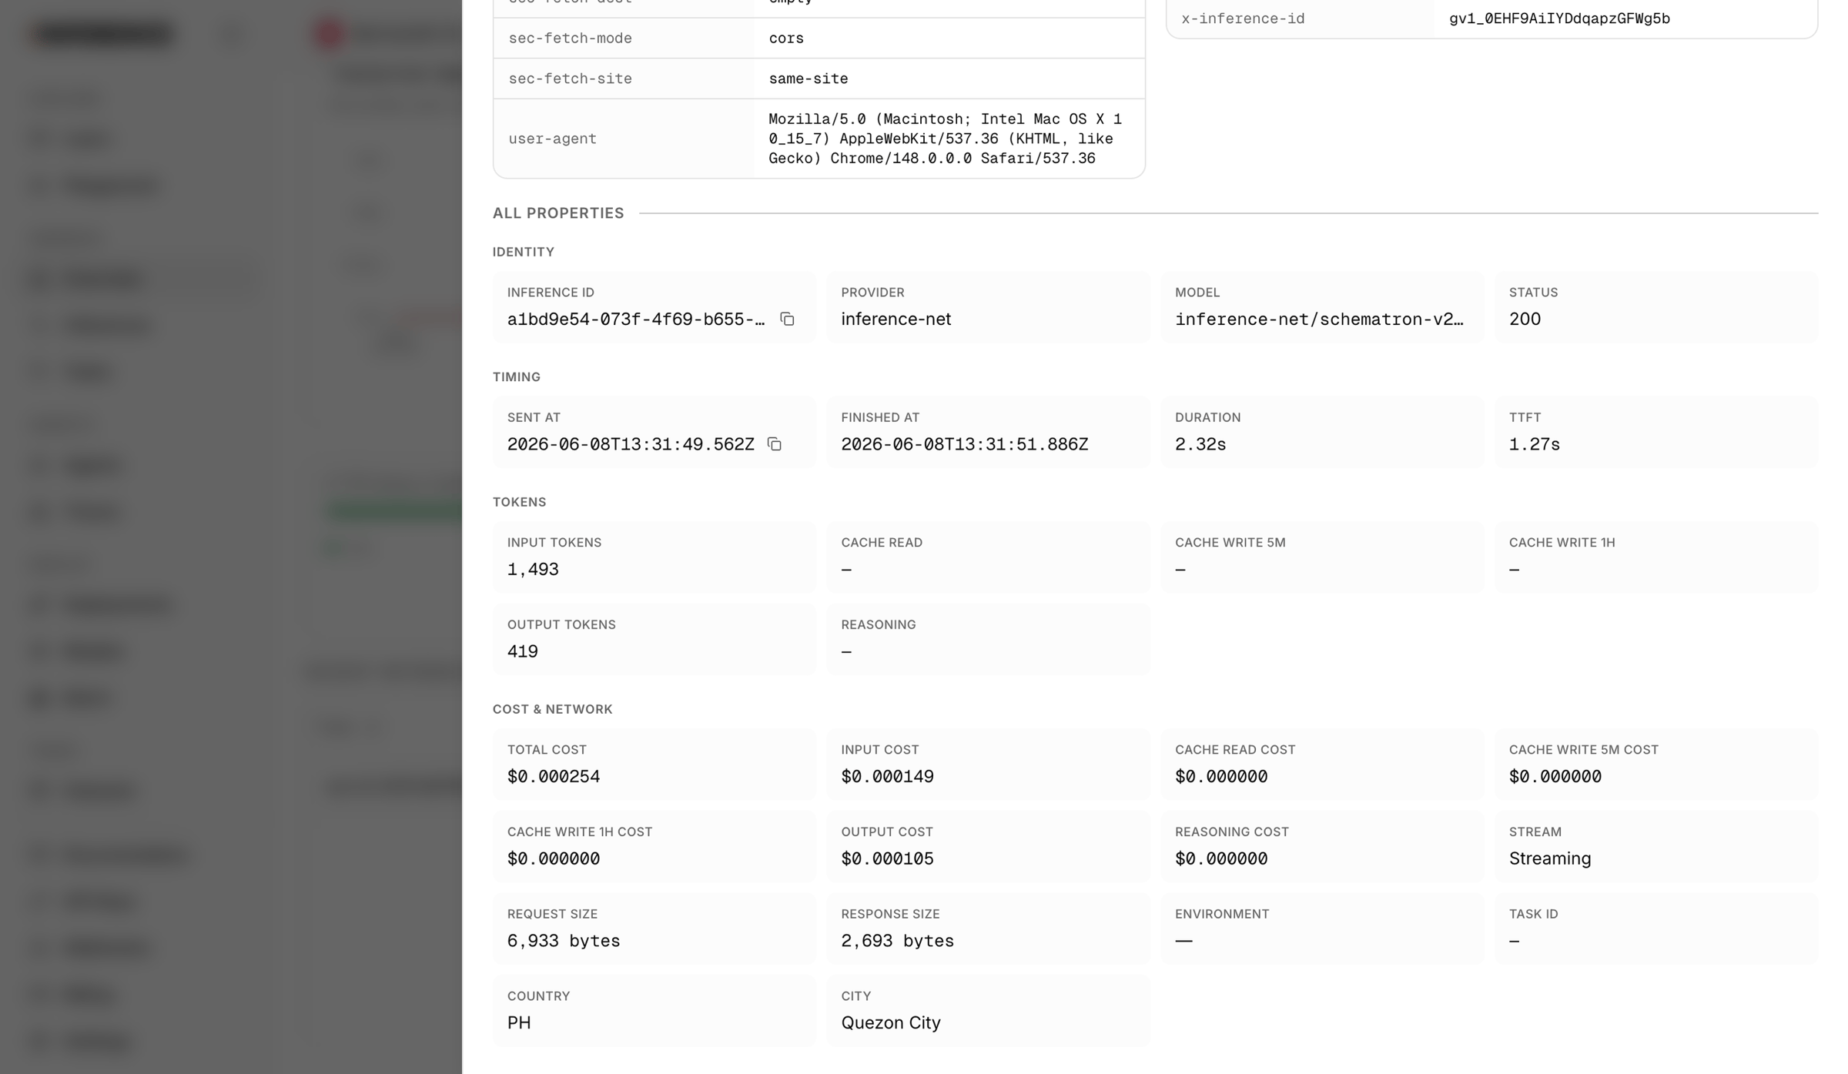
Task: Click the Finished At timestamp 2026-06-08T13:31:51.886Z
Action: (x=964, y=444)
